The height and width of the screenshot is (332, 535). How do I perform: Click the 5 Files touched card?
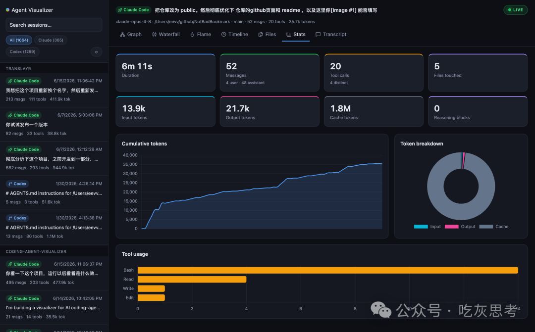point(478,73)
